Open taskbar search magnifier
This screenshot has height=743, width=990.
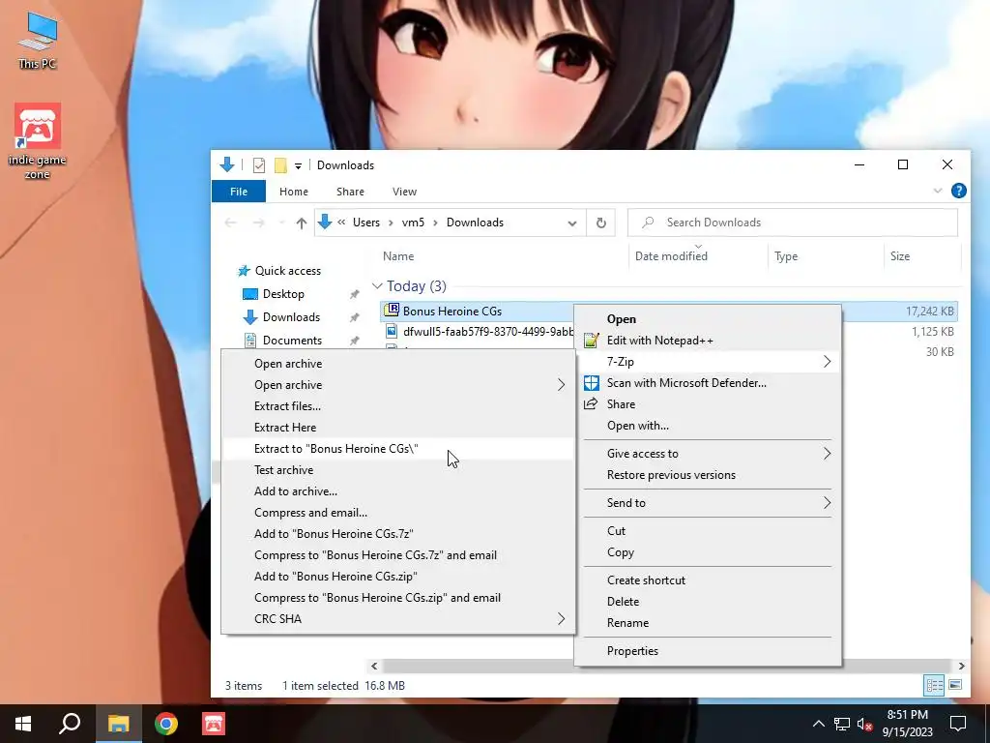tap(70, 724)
